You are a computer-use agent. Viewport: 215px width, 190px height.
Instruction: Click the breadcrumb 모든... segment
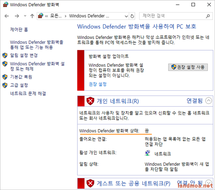tap(56, 16)
